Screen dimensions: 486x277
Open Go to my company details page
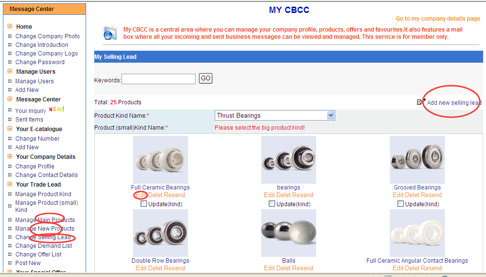point(438,19)
